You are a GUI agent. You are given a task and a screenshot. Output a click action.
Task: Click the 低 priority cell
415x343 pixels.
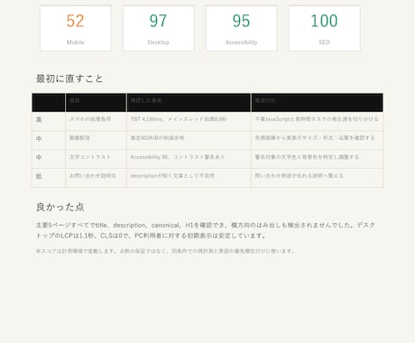coord(49,178)
